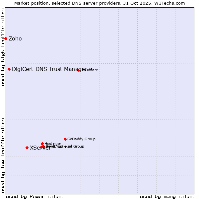Select the DigiCert DNS Trust Manager red marker
The image size is (199, 199).
(9, 69)
